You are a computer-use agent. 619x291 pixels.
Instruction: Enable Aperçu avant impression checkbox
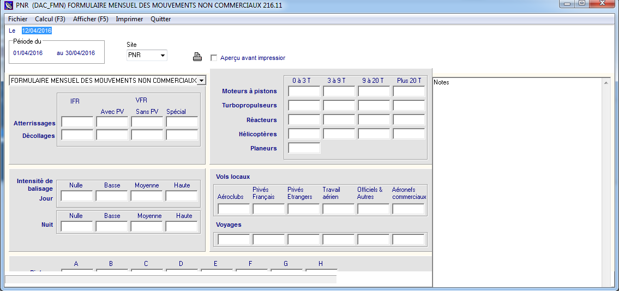tap(214, 58)
